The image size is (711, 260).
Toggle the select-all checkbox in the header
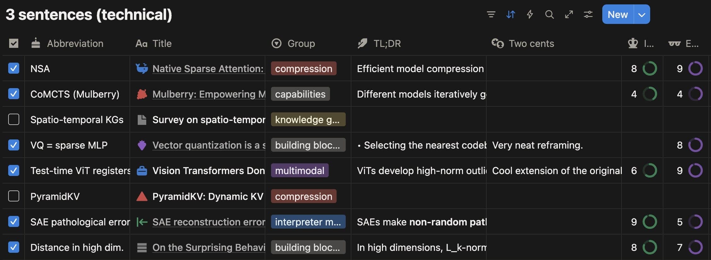[x=13, y=43]
